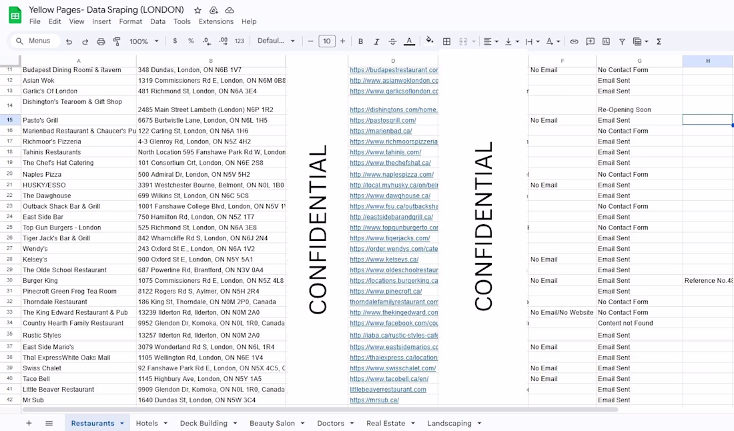Image resolution: width=734 pixels, height=431 pixels.
Task: Switch to the Hotels sheet tab
Action: [147, 423]
